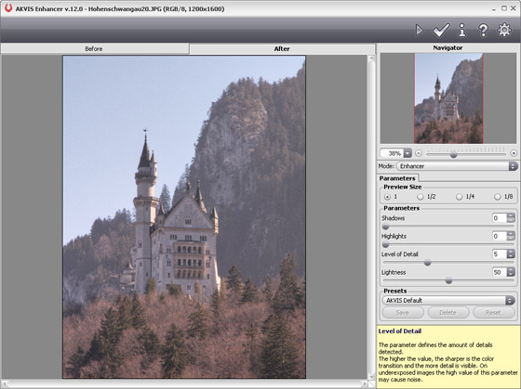
Task: Adjust the Highlights value stepper
Action: coord(511,236)
